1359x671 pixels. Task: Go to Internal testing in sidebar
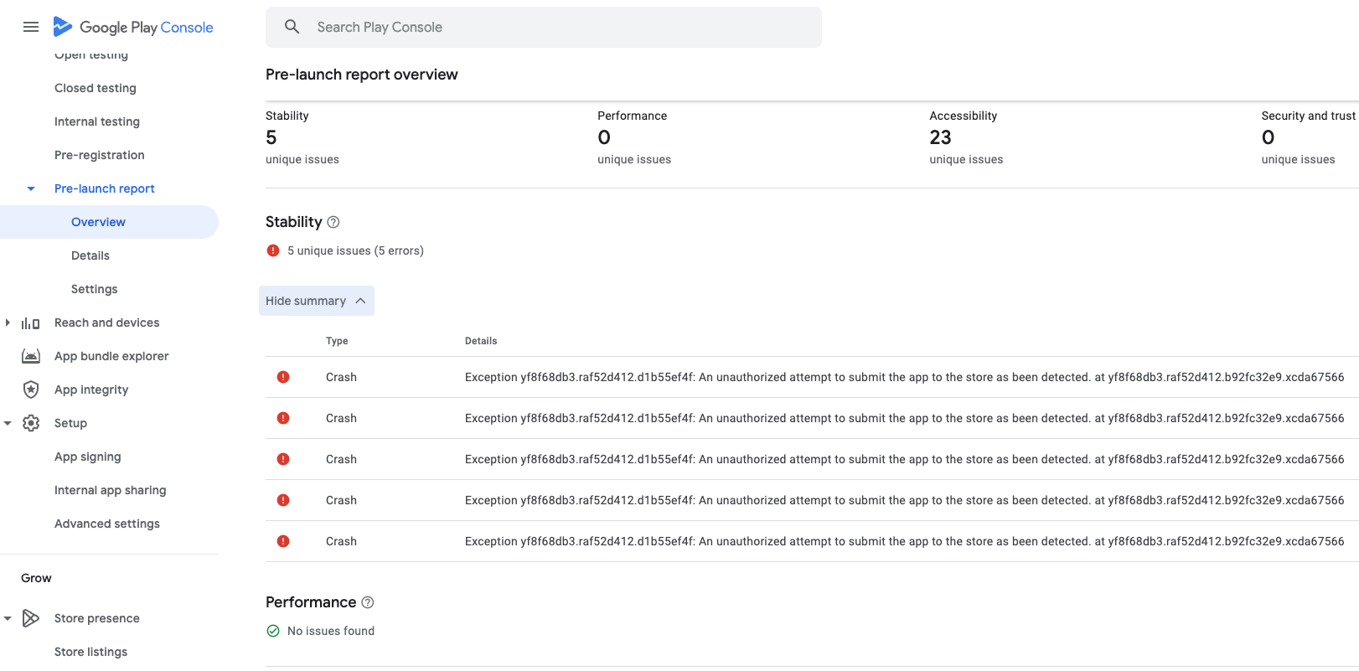point(97,121)
